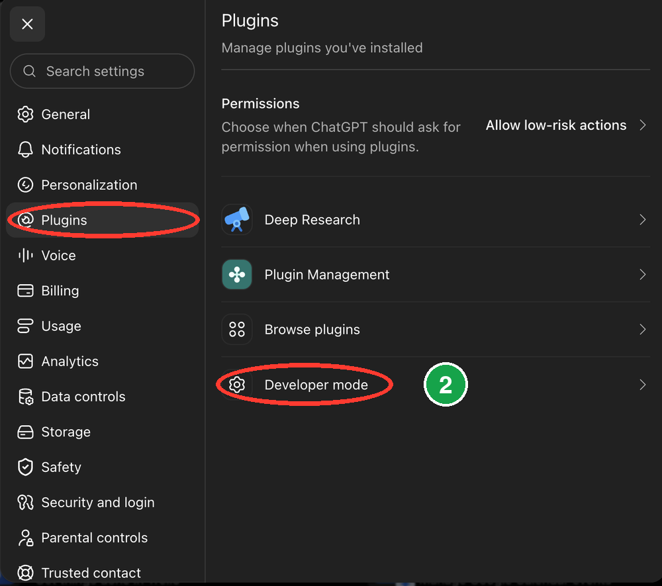The width and height of the screenshot is (662, 586).
Task: Click the Parental controls person icon
Action: [x=25, y=538]
